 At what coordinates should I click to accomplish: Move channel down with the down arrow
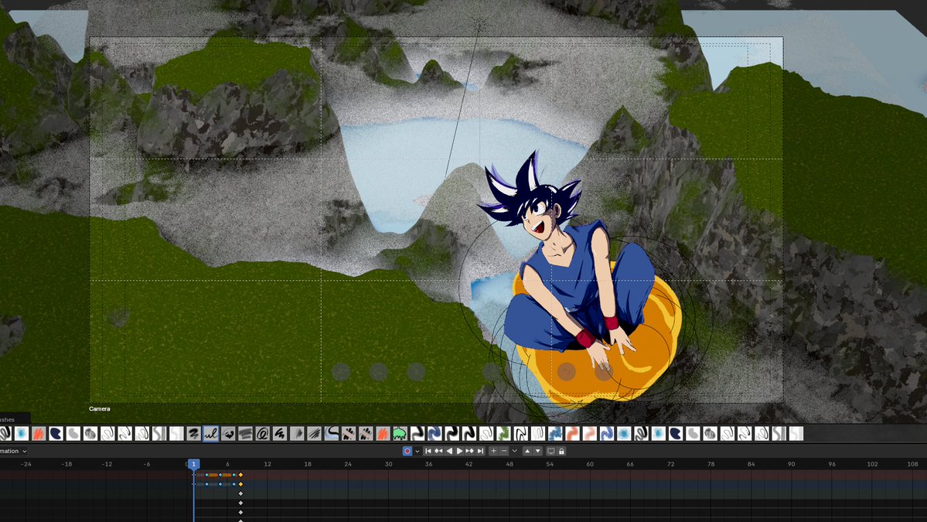click(537, 451)
